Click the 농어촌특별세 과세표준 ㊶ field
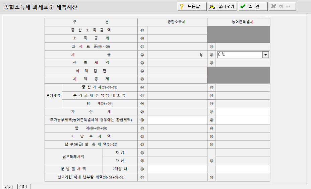Image resolution: width=311 pixels, height=189 pixels. tap(243, 47)
